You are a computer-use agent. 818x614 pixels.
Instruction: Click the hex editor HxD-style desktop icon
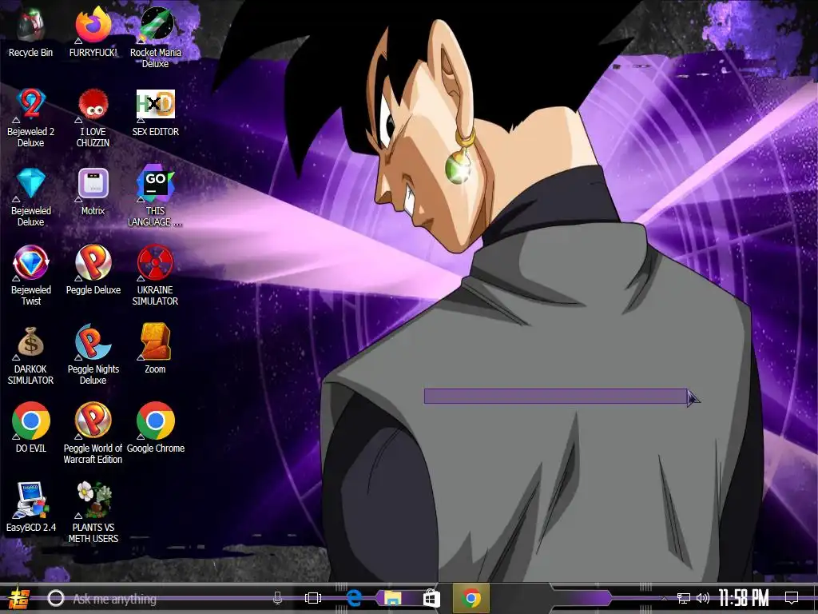(x=156, y=105)
